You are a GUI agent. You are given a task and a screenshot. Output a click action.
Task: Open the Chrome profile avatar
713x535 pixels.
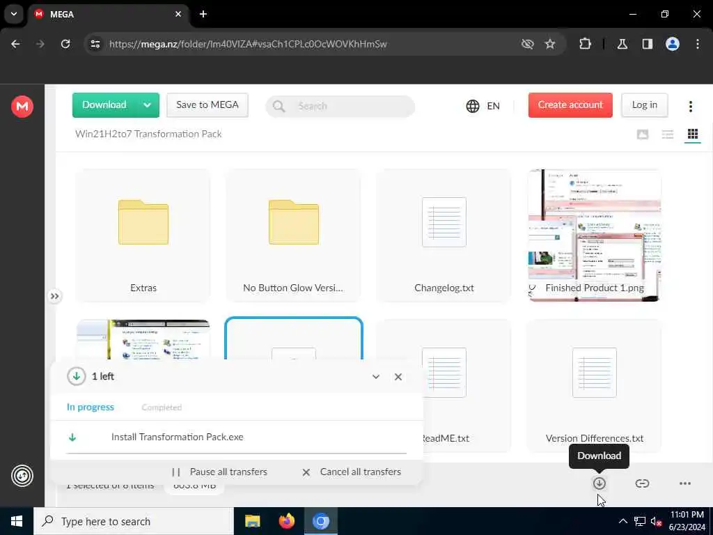point(673,44)
